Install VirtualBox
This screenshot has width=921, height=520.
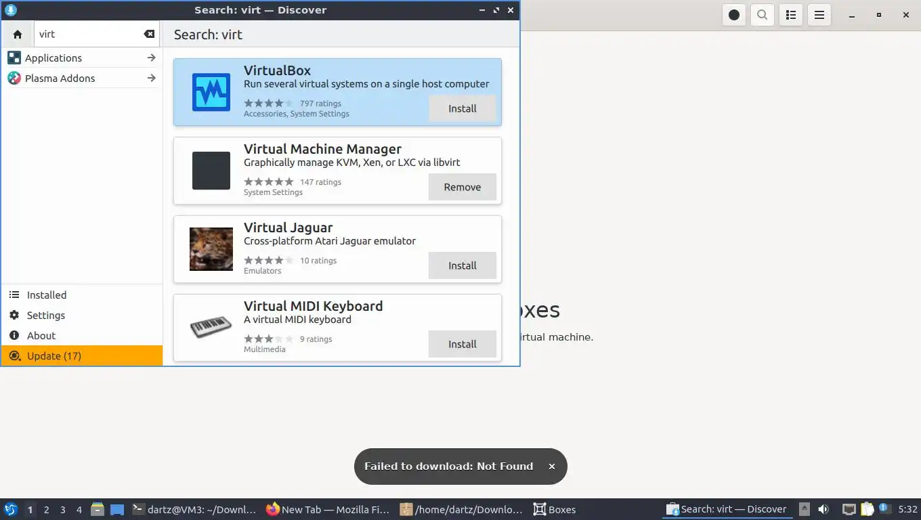tap(463, 108)
